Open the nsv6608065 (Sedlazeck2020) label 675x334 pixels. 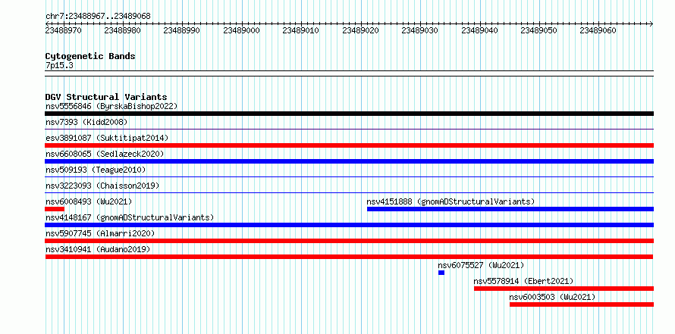click(x=105, y=154)
